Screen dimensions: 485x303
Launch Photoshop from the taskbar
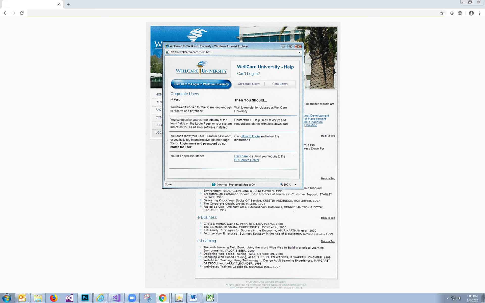tap(85, 298)
